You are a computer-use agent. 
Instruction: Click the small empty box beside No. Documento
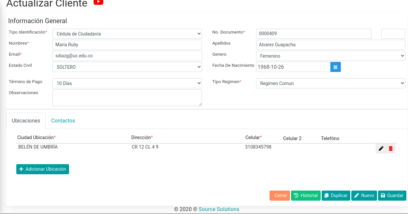(x=393, y=34)
